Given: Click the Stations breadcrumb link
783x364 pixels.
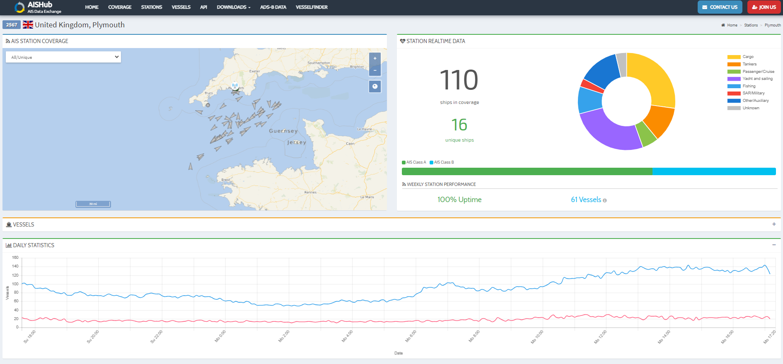Looking at the screenshot, I should [x=751, y=25].
